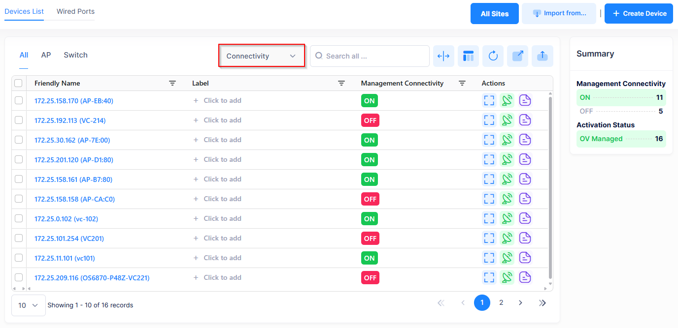Viewport: 678px width, 328px height.
Task: Switch to the Wired Ports tab
Action: pos(75,11)
